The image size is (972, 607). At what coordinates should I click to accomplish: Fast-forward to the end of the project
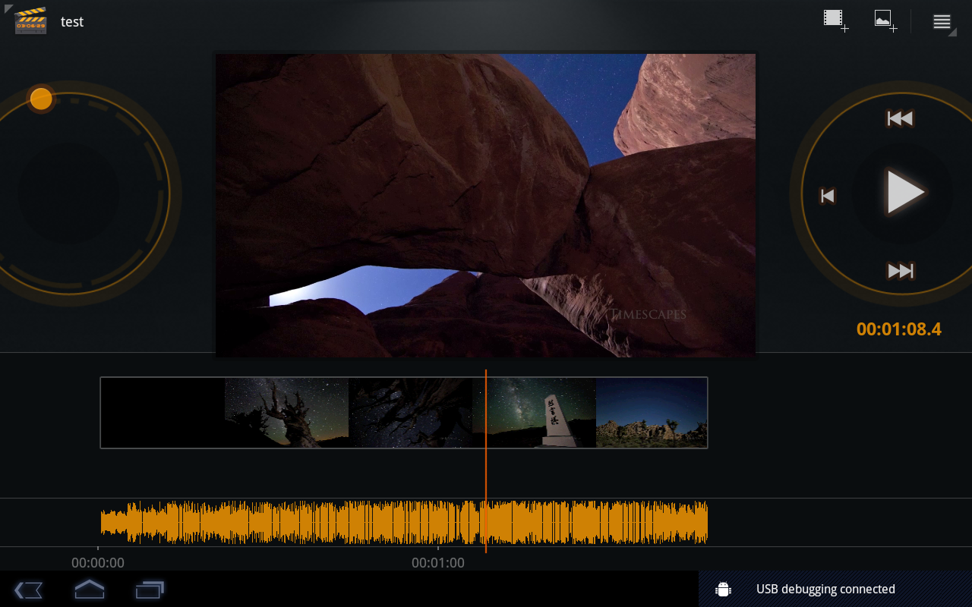(x=901, y=271)
